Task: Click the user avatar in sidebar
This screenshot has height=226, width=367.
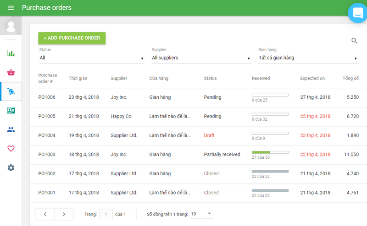Action: click(x=11, y=25)
